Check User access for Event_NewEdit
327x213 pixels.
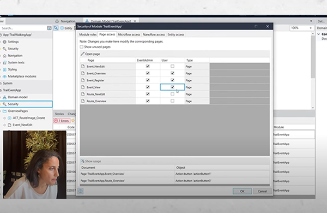click(172, 66)
